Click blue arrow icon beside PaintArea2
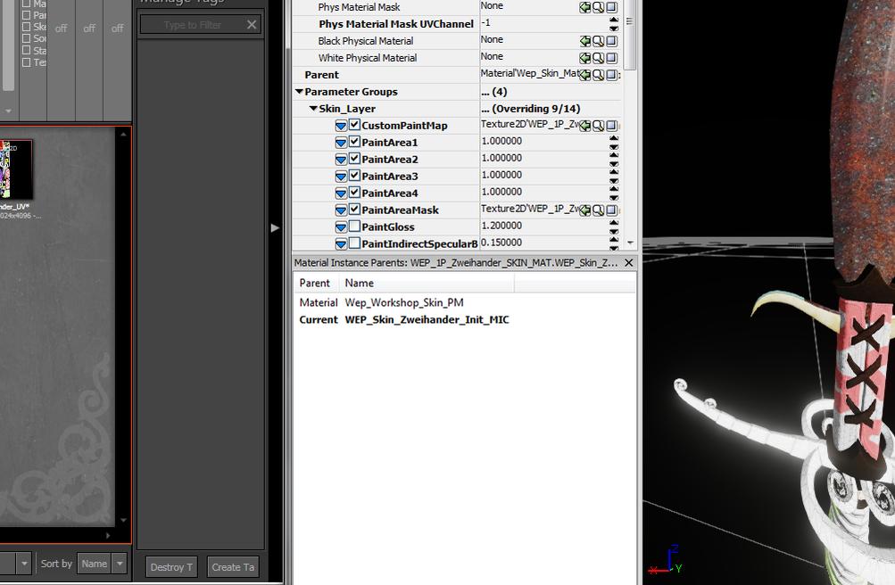Viewport: 895px width, 585px height. [341, 160]
